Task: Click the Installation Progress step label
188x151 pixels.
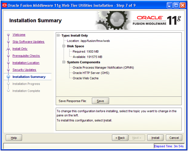Action: pyautogui.click(x=26, y=84)
